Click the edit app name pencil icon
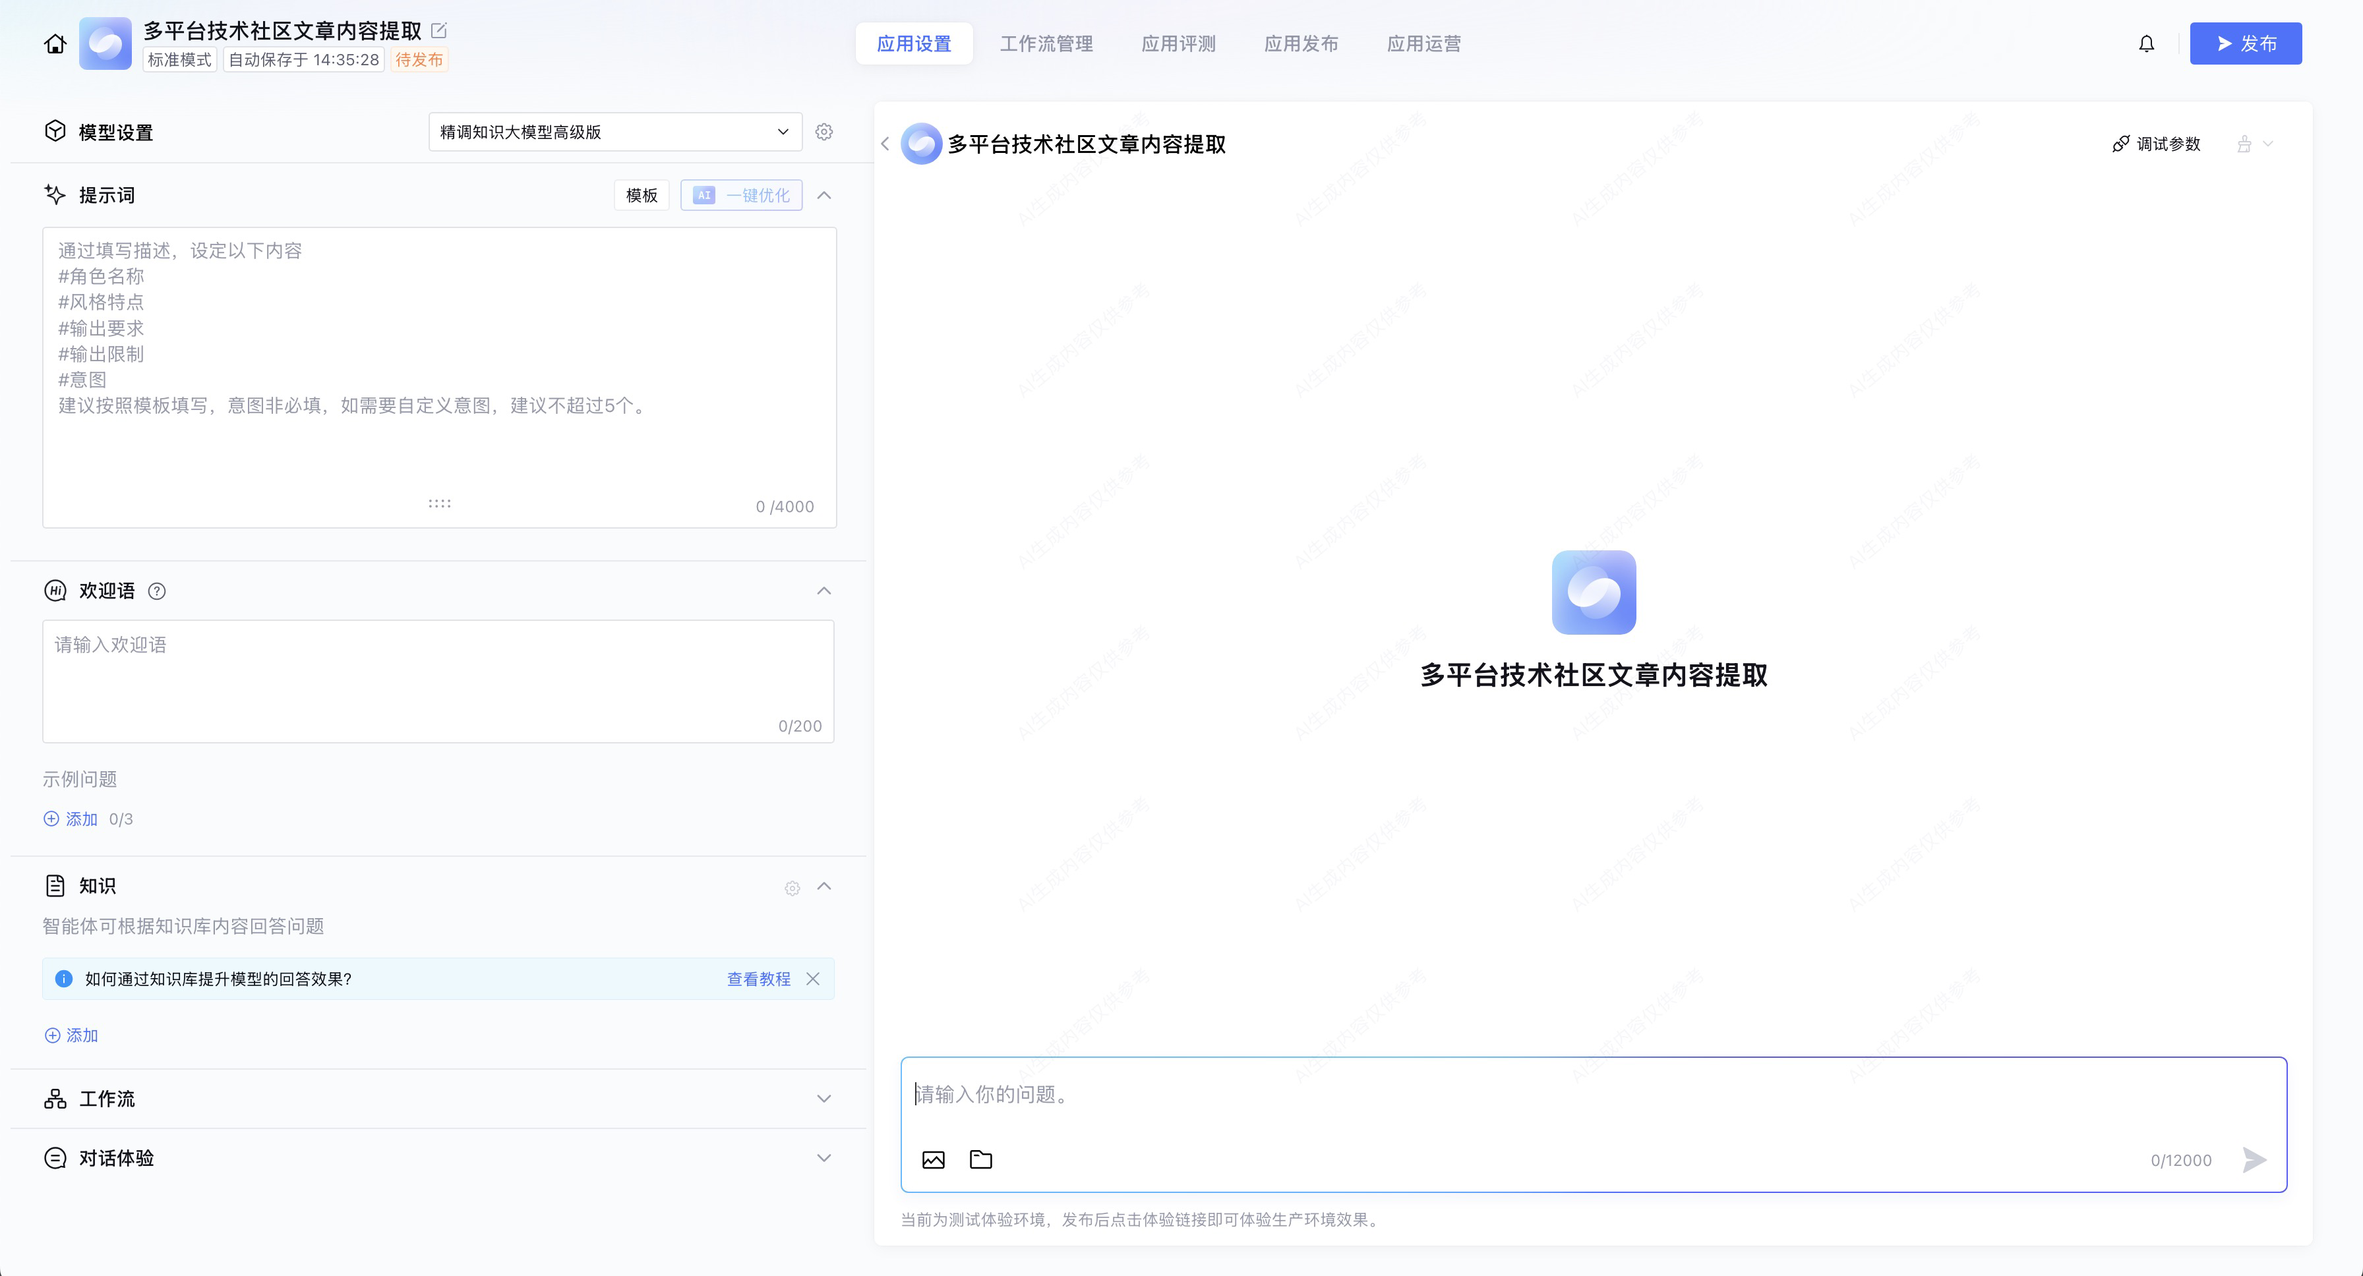The image size is (2363, 1276). click(439, 30)
